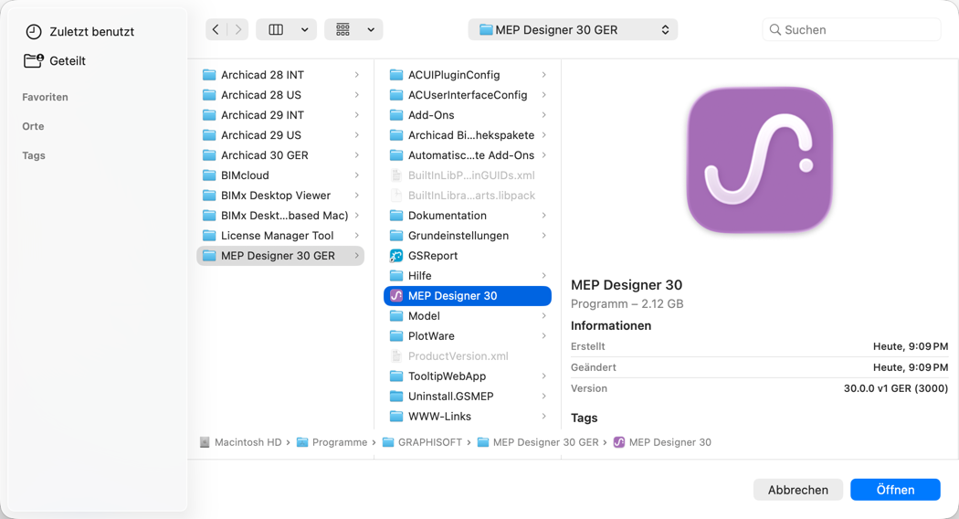Click the WWW-Links folder icon
Viewport: 959px width, 519px height.
[x=396, y=416]
